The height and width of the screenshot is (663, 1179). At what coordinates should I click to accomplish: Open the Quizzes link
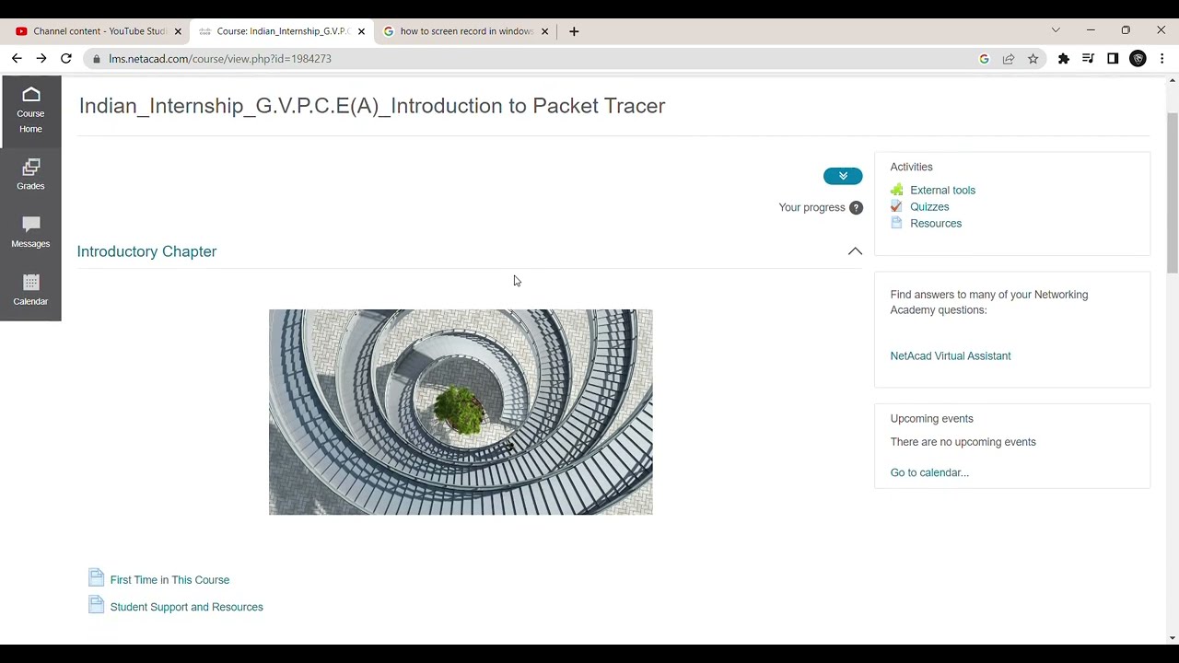coord(929,206)
